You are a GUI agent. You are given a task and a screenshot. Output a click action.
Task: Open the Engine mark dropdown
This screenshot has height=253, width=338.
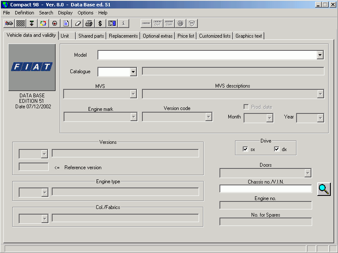click(x=134, y=117)
